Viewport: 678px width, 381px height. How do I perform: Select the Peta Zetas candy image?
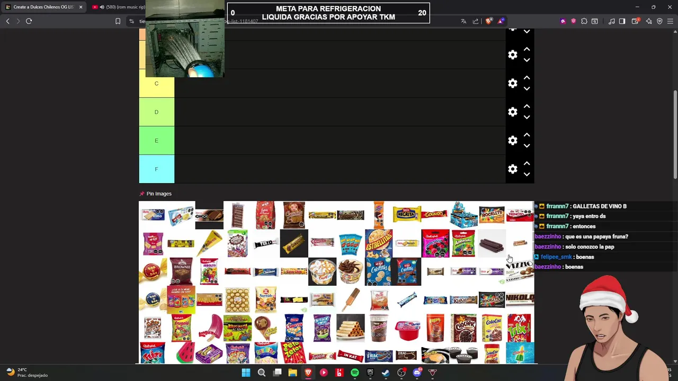(294, 353)
